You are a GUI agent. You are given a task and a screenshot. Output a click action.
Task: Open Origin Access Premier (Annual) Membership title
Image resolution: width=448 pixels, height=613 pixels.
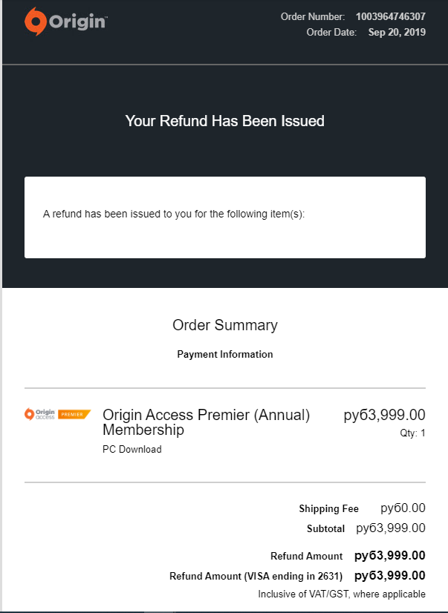[x=207, y=422]
